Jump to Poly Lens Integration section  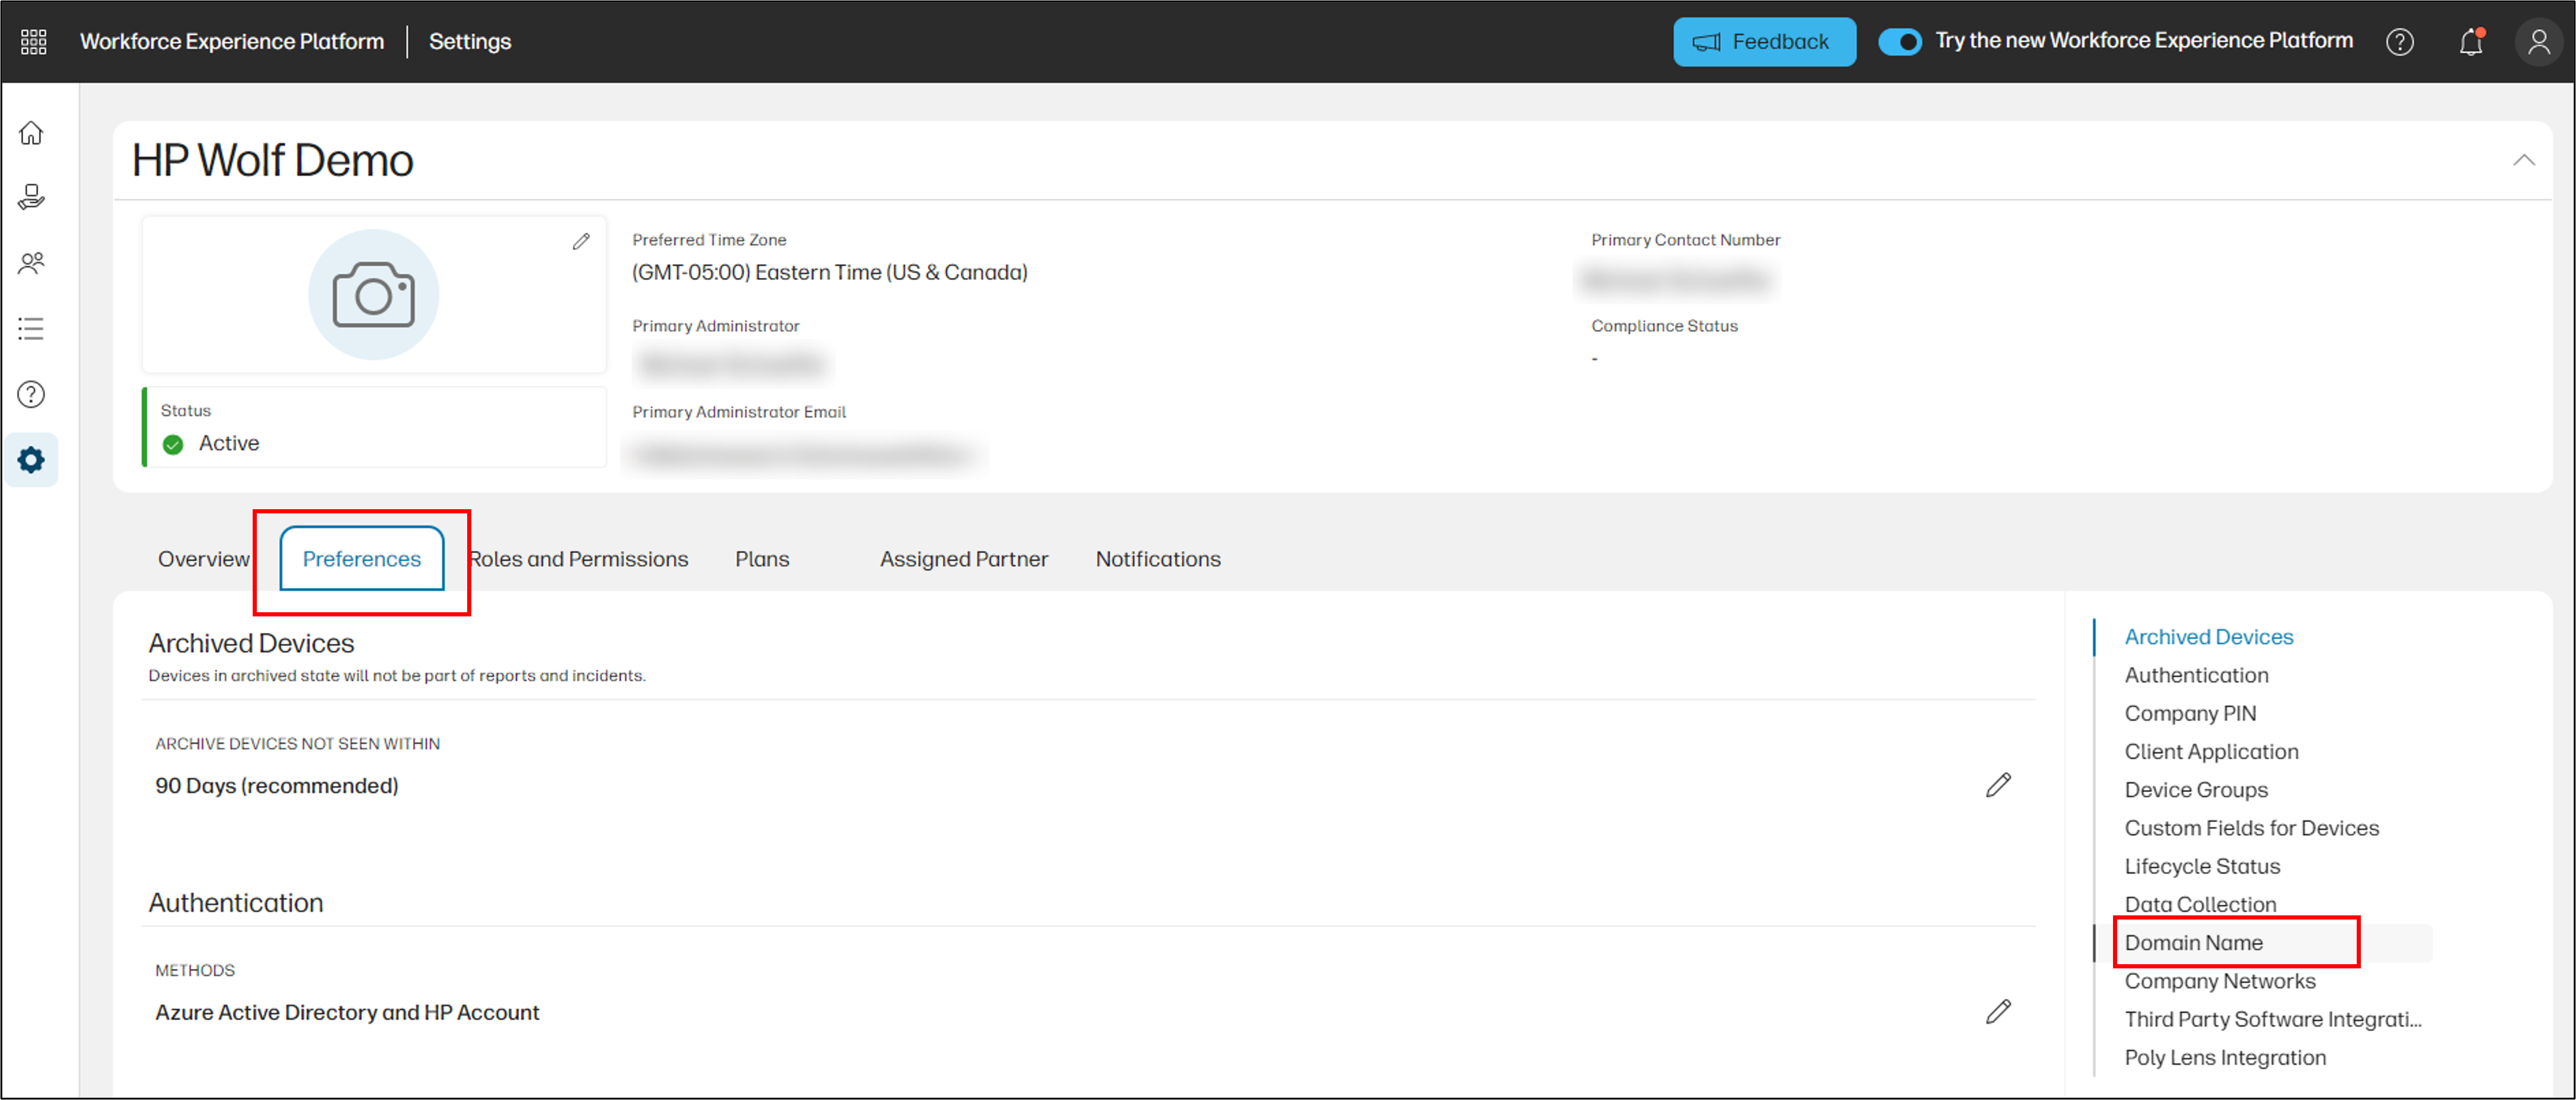(2225, 1057)
